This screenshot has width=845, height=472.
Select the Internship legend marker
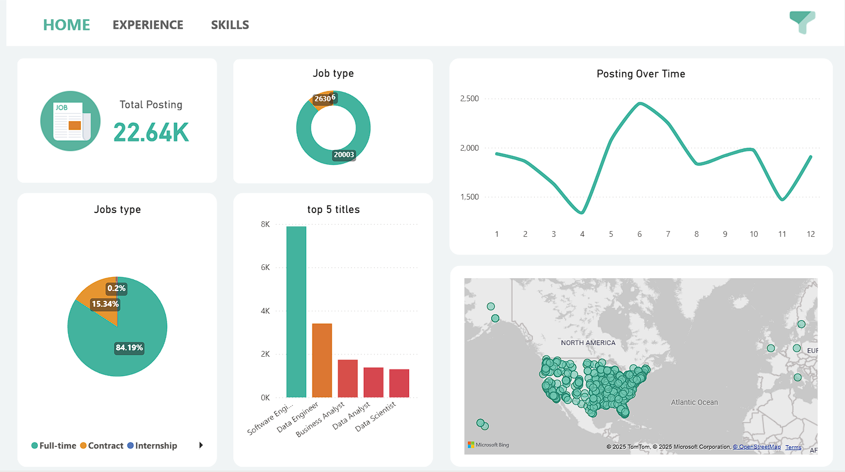(130, 446)
